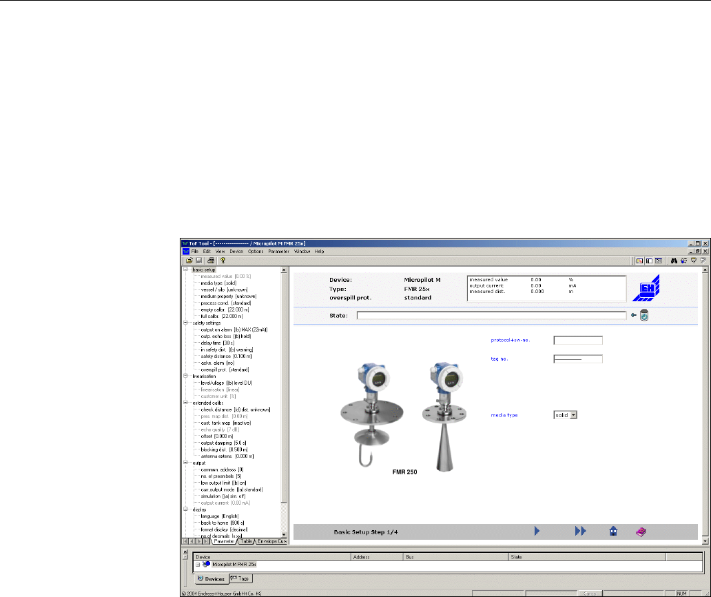Open the File menu
Image resolution: width=711 pixels, height=597 pixels.
coord(195,252)
